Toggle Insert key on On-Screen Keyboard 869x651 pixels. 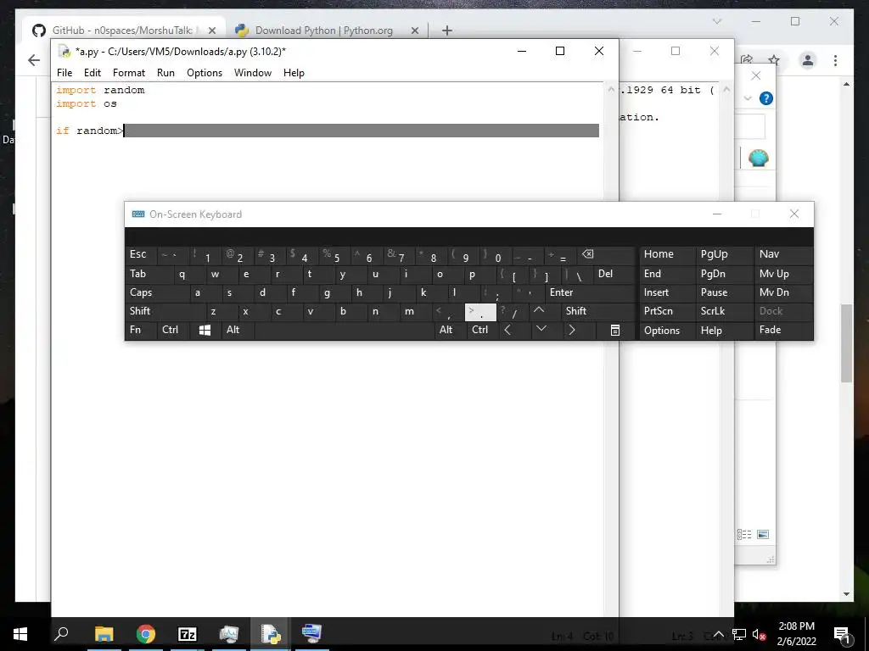click(x=667, y=292)
